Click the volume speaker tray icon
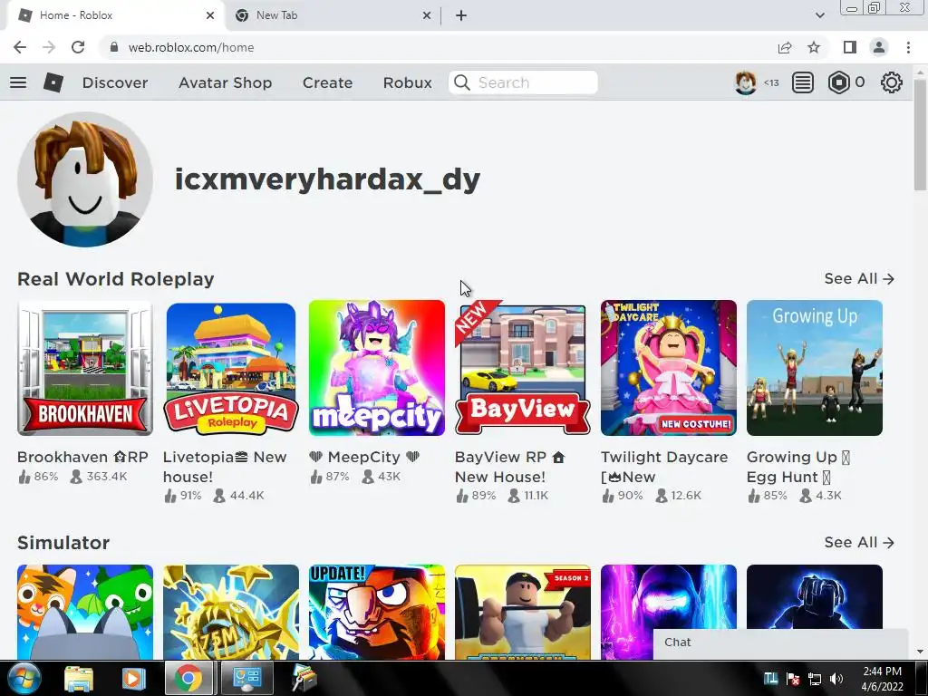The height and width of the screenshot is (696, 928). click(836, 679)
